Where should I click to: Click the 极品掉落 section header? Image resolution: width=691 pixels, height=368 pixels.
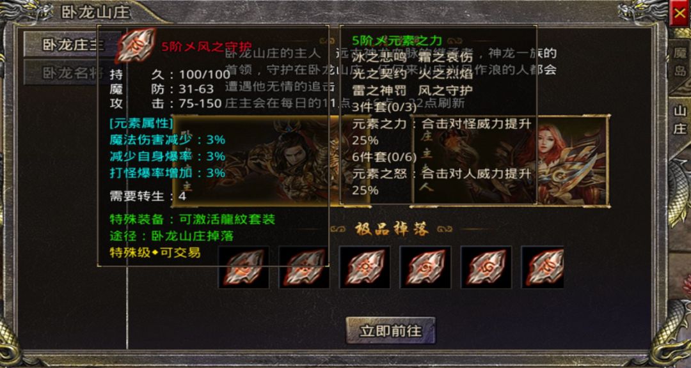[x=391, y=229]
